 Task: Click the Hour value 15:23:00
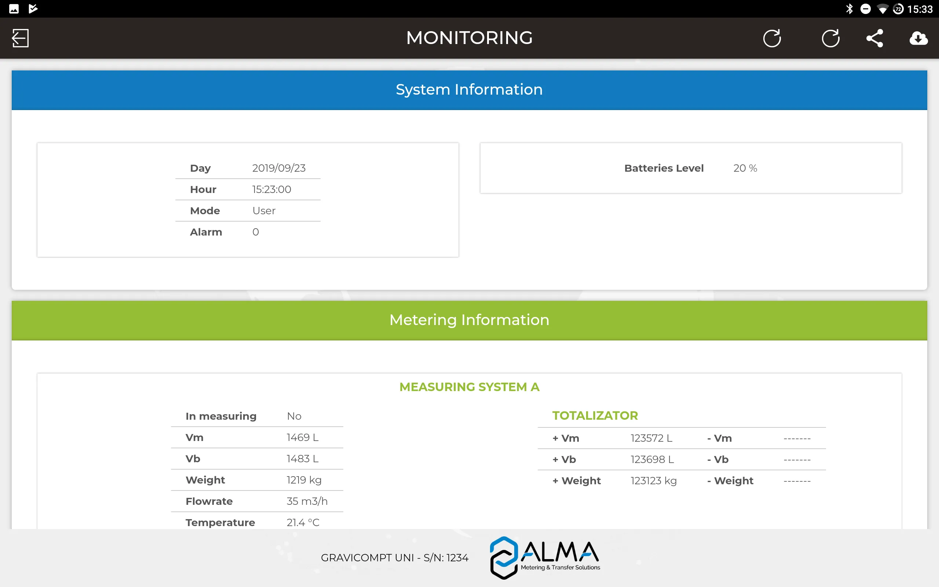tap(271, 189)
